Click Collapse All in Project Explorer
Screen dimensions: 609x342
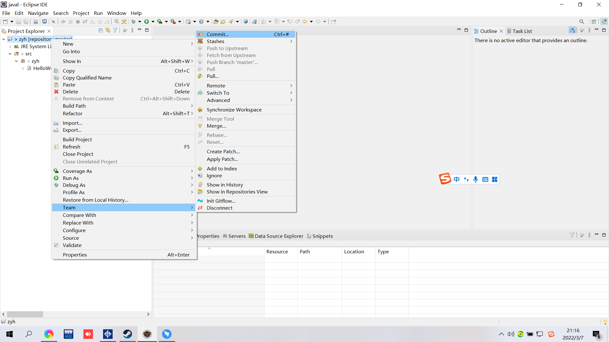[101, 30]
